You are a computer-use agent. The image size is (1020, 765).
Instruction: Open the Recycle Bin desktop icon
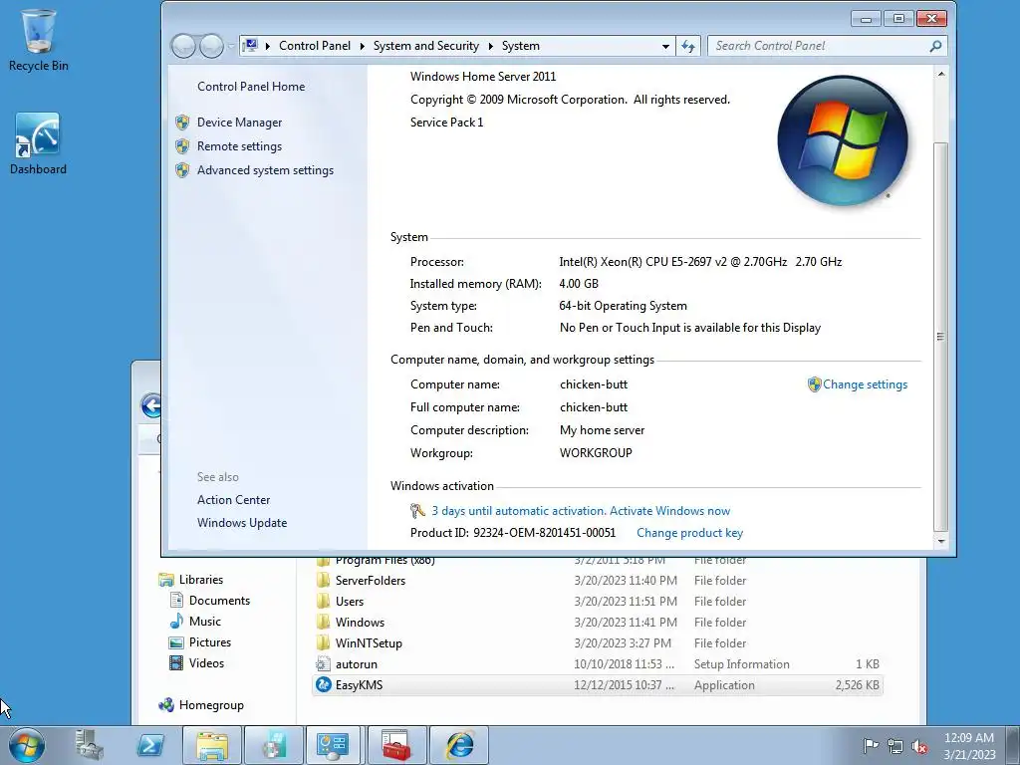[x=39, y=40]
